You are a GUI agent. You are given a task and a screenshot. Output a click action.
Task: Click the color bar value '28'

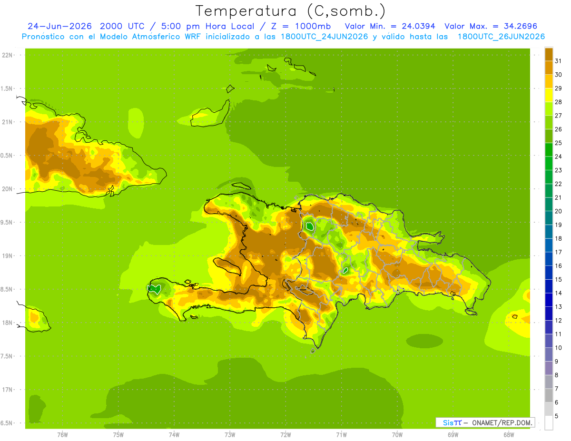(559, 102)
